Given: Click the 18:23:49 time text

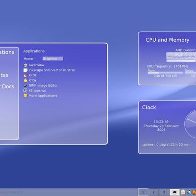Looking at the screenshot, I should (x=161, y=122).
